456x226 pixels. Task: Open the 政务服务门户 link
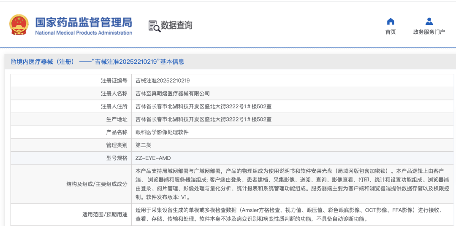click(x=429, y=32)
